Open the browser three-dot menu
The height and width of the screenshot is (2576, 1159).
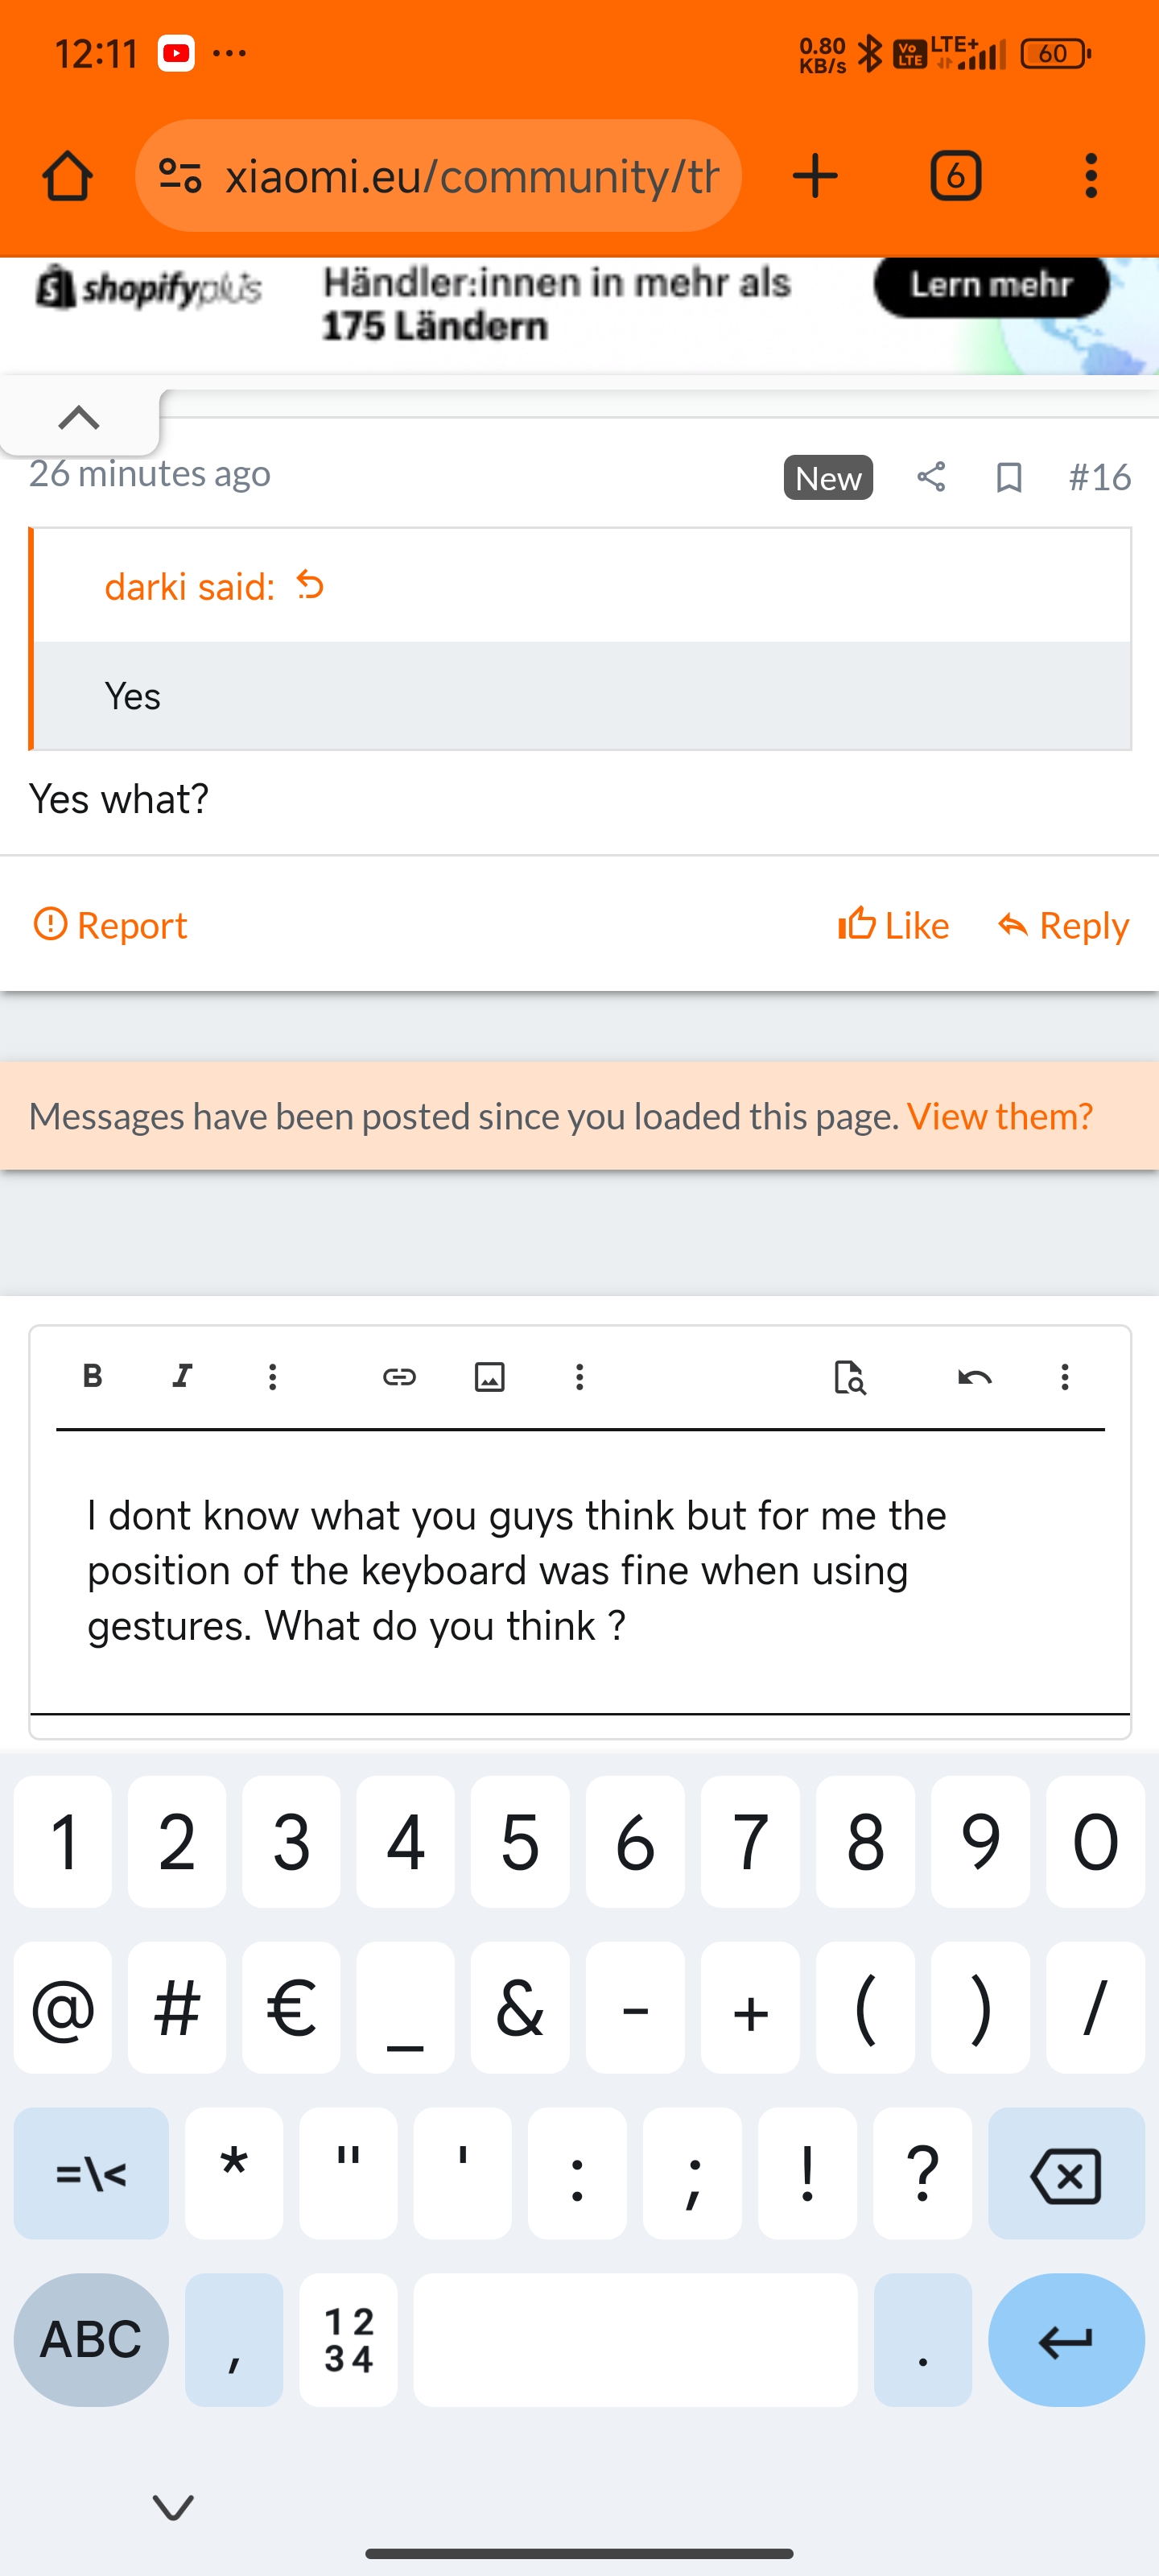coord(1091,176)
